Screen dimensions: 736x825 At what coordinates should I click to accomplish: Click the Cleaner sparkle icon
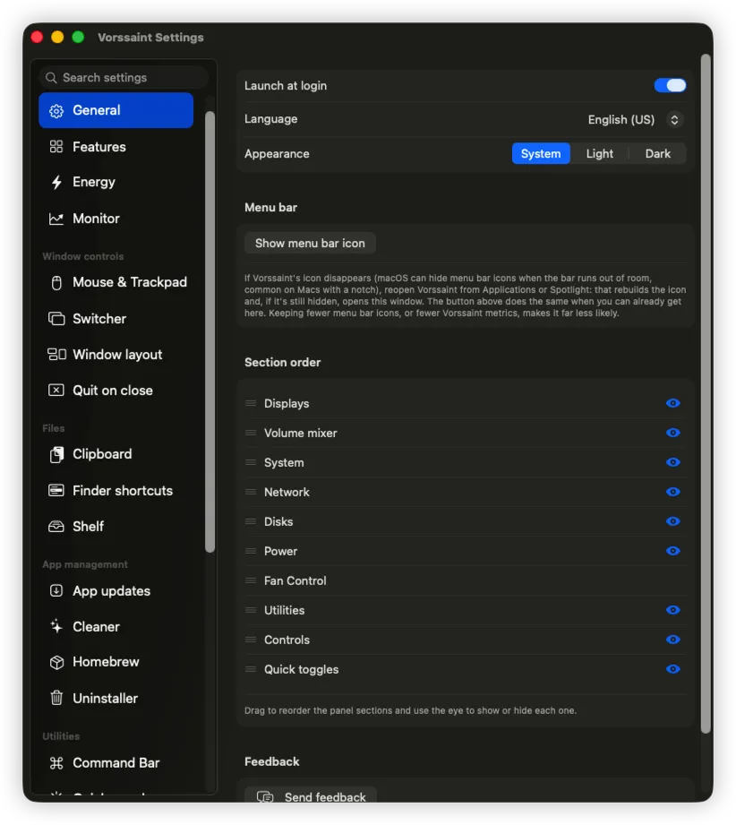56,627
